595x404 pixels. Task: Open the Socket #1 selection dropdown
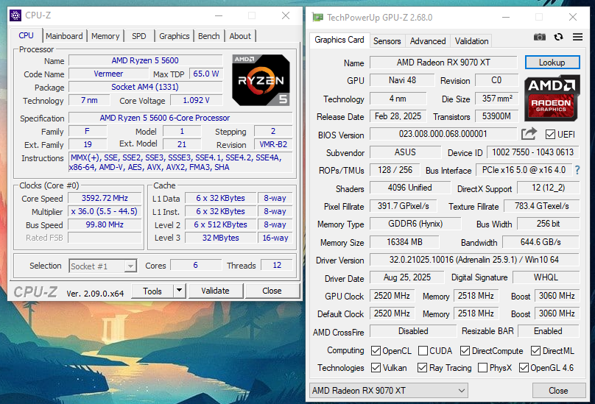pos(103,266)
